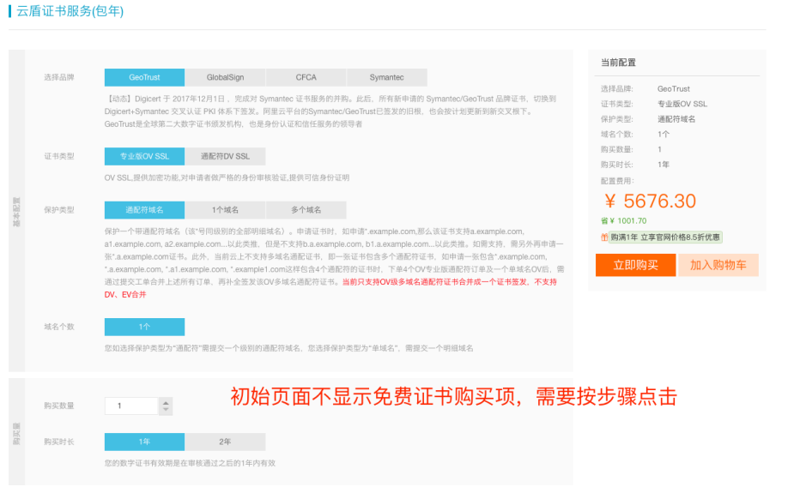Choose the CFCA brand
Screen dimensions: 812x487
pos(306,77)
